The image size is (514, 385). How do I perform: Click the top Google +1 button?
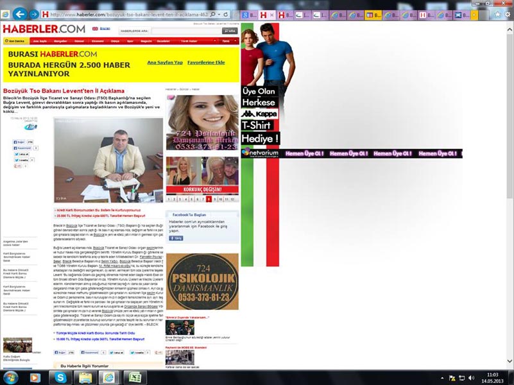[17, 166]
